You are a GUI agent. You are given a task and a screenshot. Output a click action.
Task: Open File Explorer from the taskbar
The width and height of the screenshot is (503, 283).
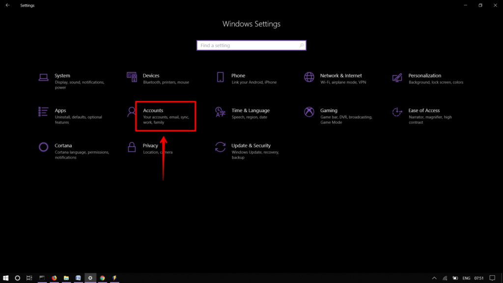[x=66, y=278]
